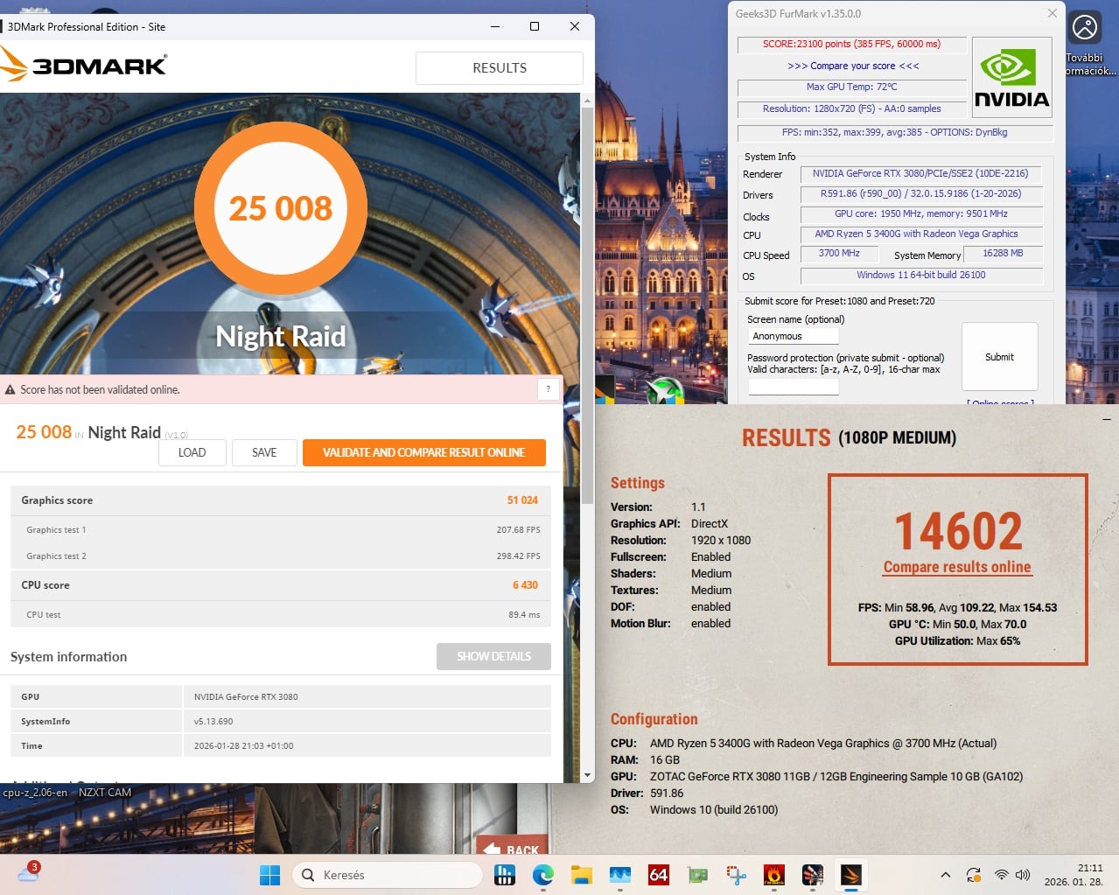Show hidden tray icons chevron
This screenshot has height=895, width=1119.
click(x=945, y=875)
